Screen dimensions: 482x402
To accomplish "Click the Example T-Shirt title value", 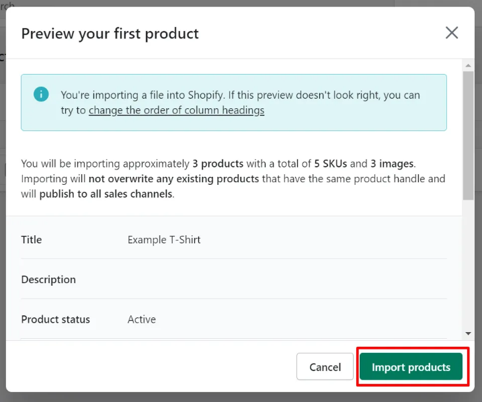I will pyautogui.click(x=164, y=239).
